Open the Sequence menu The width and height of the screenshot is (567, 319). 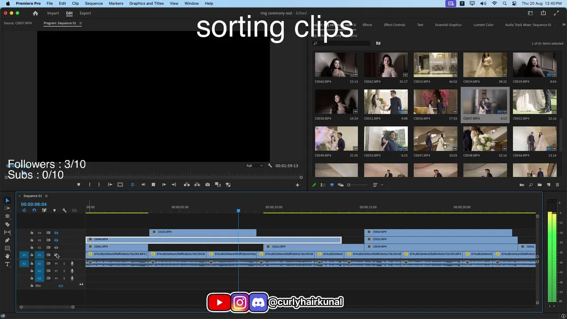coord(93,4)
